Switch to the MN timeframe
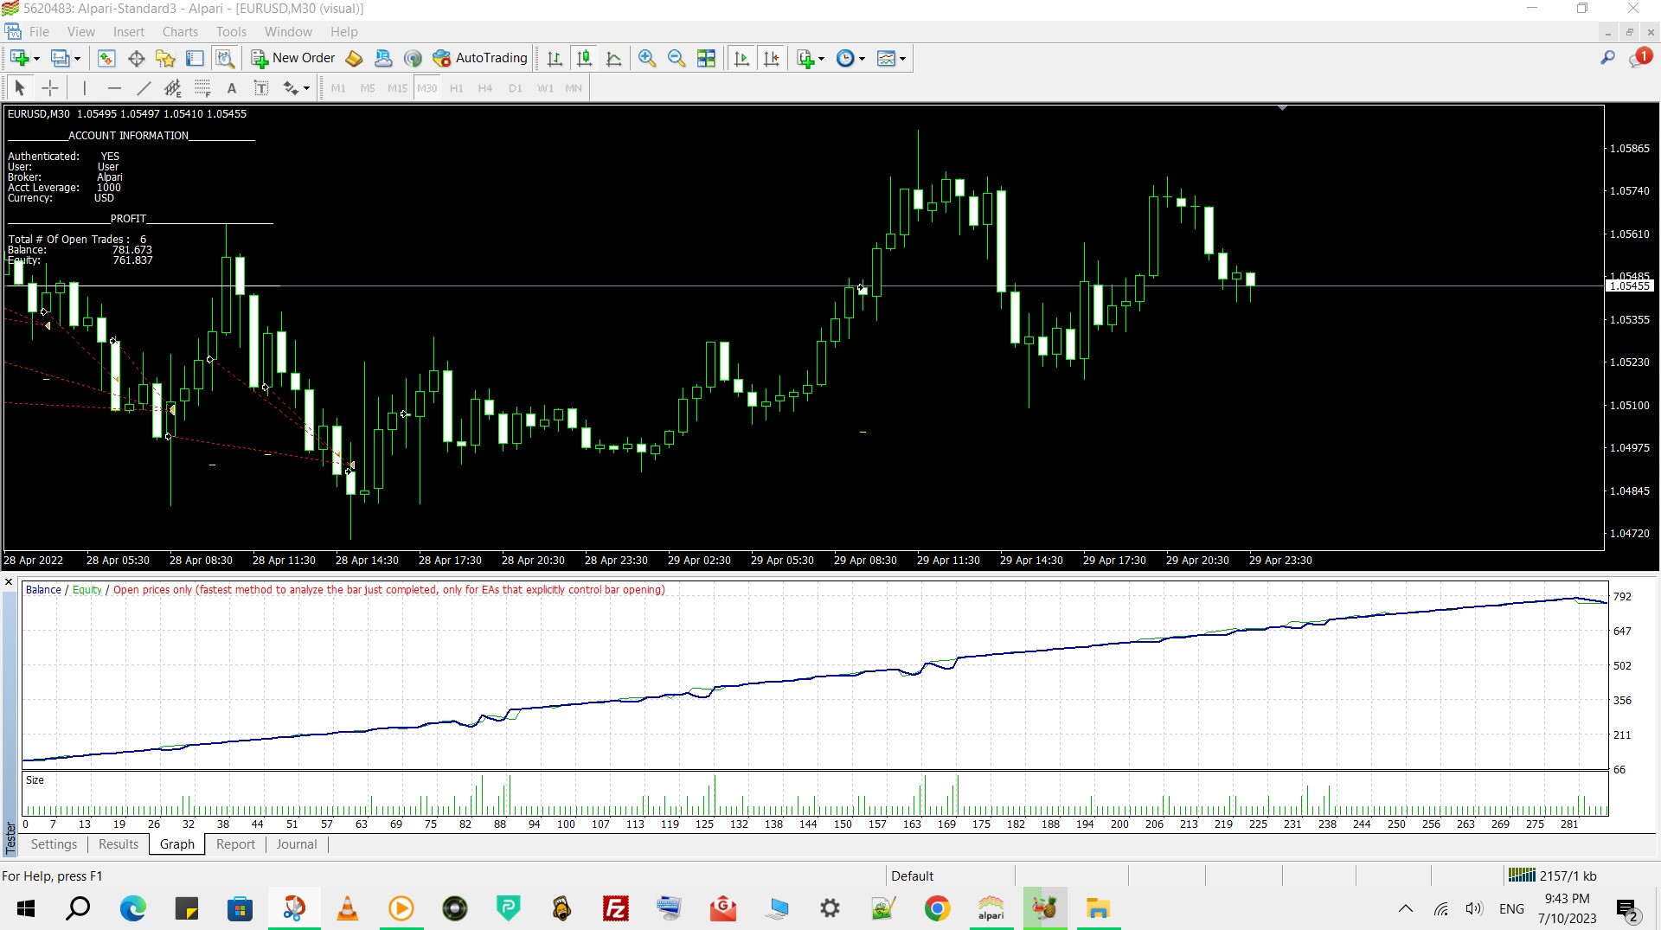Image resolution: width=1661 pixels, height=930 pixels. point(574,88)
